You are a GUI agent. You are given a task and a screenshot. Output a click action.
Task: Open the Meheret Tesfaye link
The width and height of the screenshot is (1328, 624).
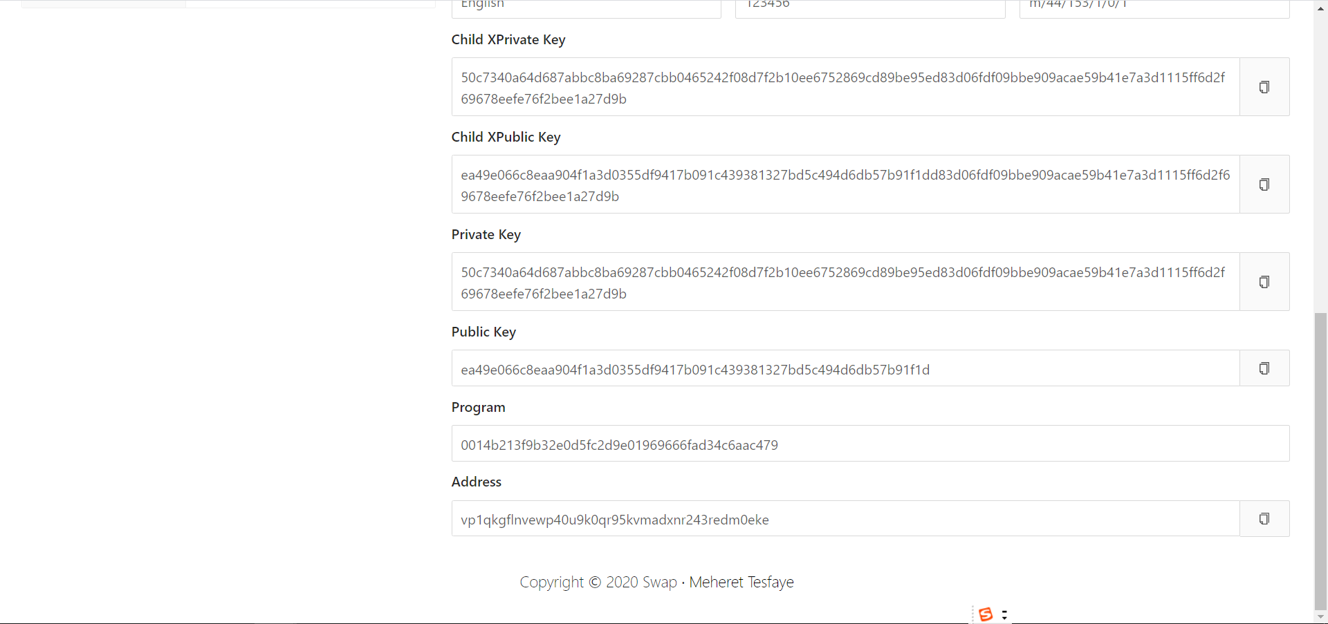click(x=741, y=583)
